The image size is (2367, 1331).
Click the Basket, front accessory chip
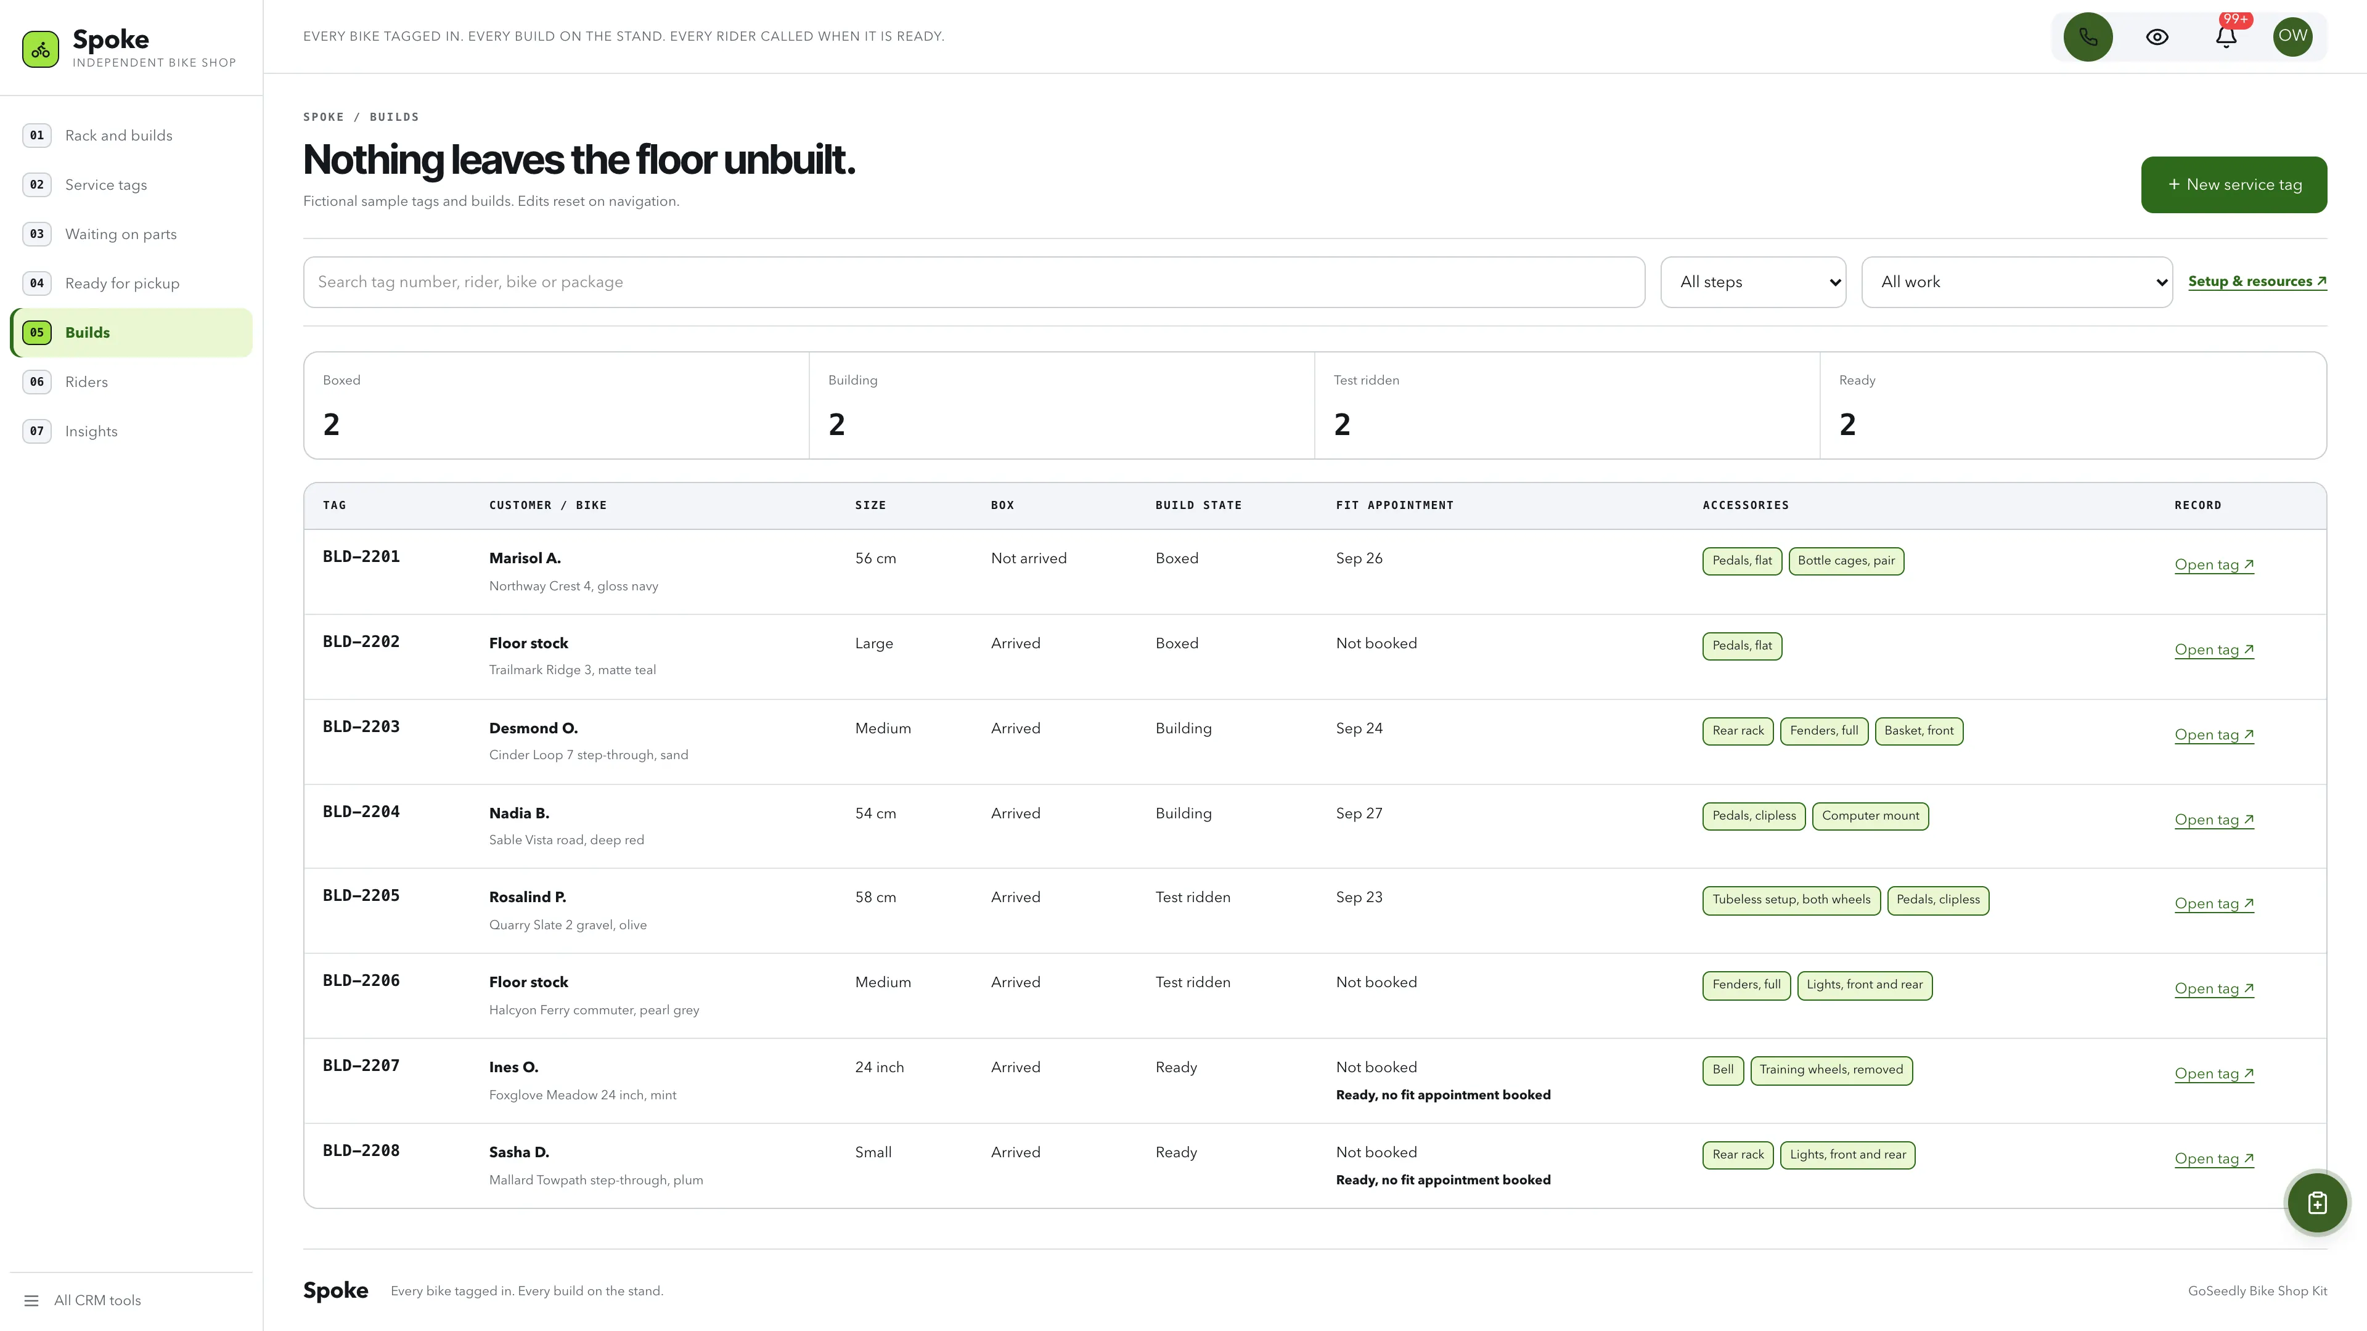pyautogui.click(x=1919, y=730)
